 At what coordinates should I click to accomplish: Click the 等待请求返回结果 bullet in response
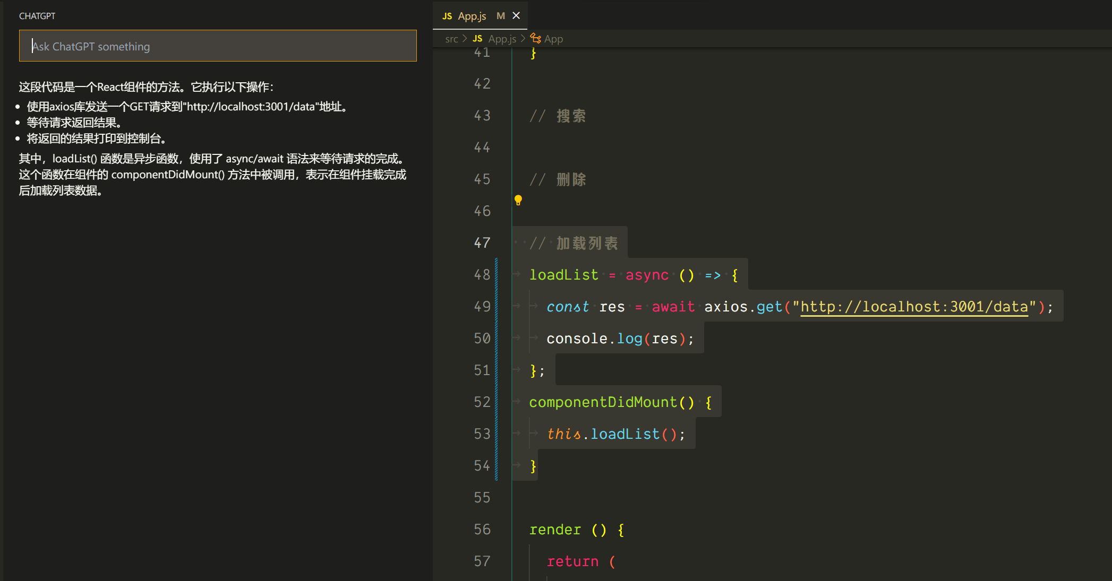74,123
